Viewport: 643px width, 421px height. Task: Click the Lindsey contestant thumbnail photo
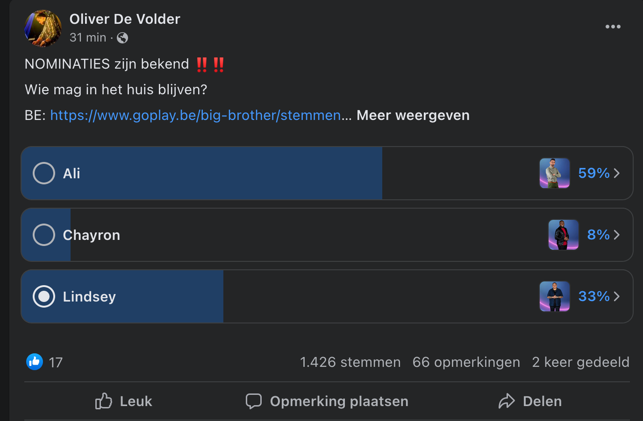tap(555, 296)
